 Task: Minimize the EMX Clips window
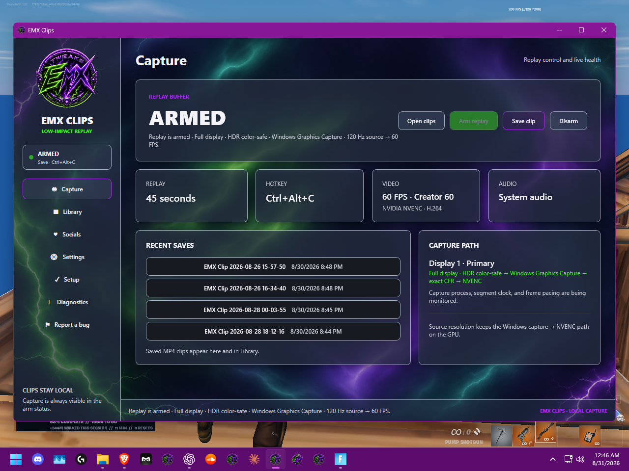pos(559,30)
